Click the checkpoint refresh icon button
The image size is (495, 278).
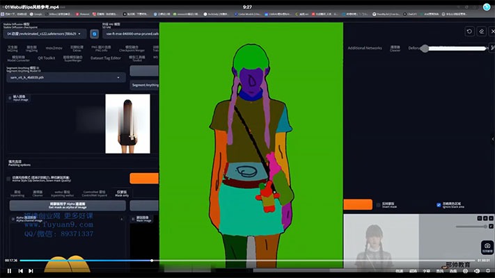(95, 33)
